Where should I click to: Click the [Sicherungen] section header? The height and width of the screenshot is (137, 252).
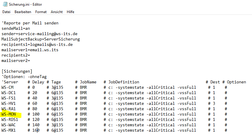[17, 71]
